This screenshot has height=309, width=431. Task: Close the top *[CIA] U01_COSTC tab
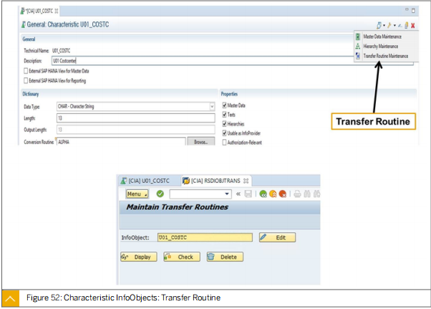(x=57, y=11)
